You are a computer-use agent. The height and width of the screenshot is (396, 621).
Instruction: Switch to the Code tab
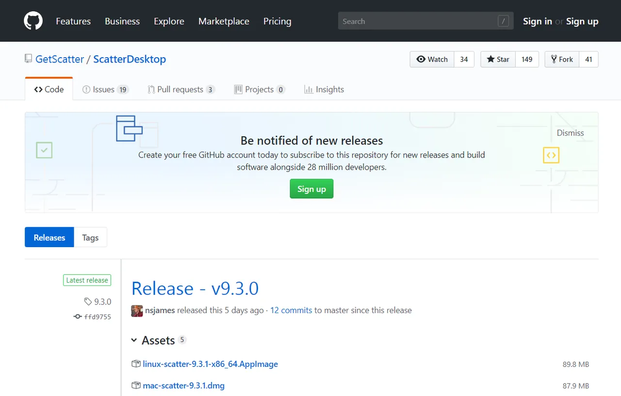point(49,89)
